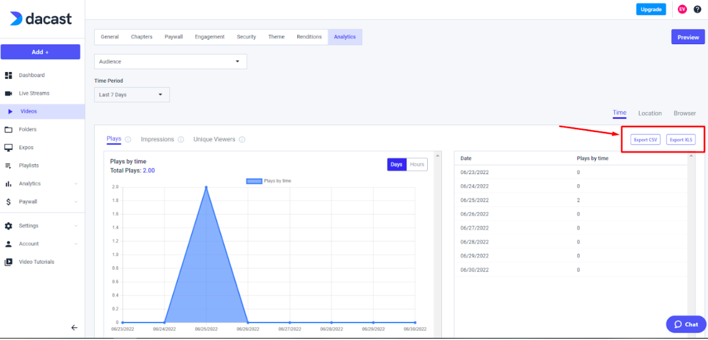This screenshot has width=708, height=340.
Task: Open the Folders icon in sidebar
Action: (9, 130)
